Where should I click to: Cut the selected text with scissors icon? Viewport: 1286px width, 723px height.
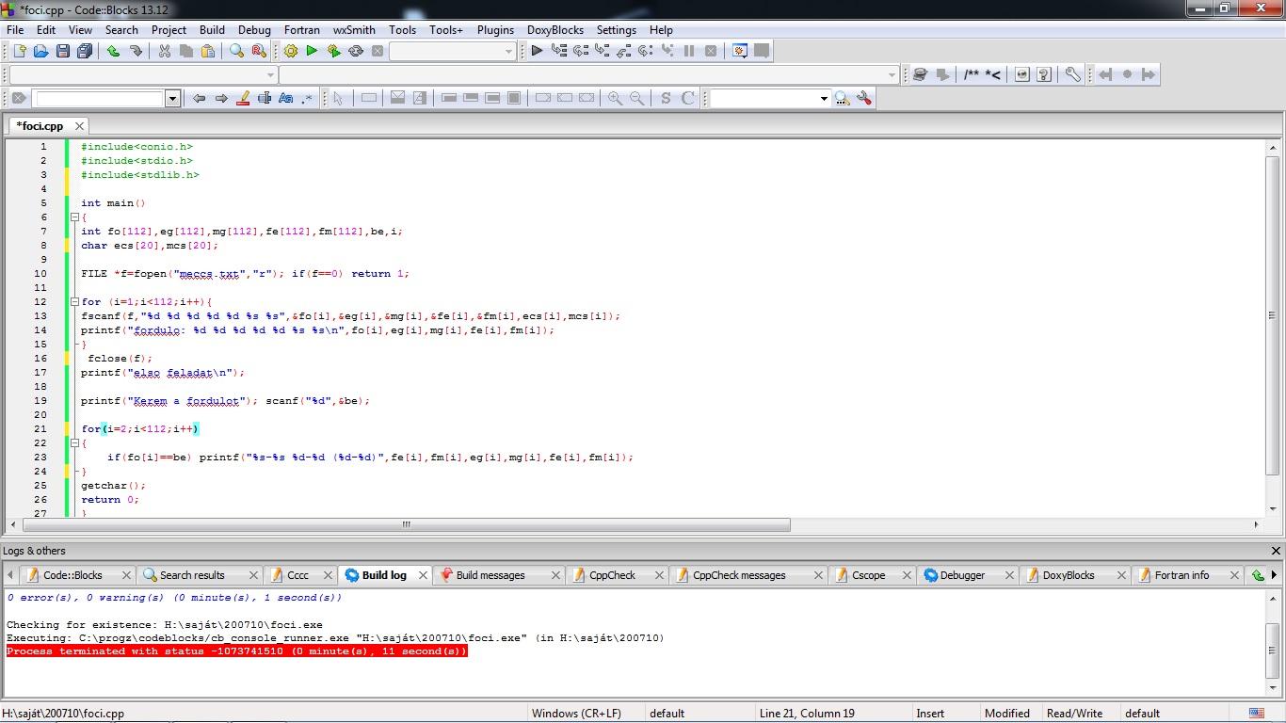coord(165,51)
